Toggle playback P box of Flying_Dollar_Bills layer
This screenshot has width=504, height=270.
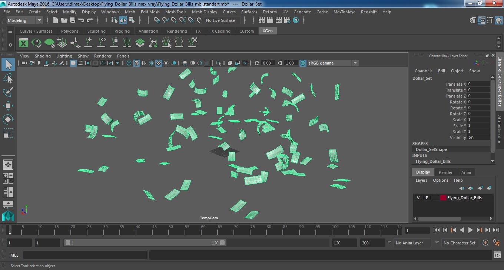pyautogui.click(x=427, y=198)
